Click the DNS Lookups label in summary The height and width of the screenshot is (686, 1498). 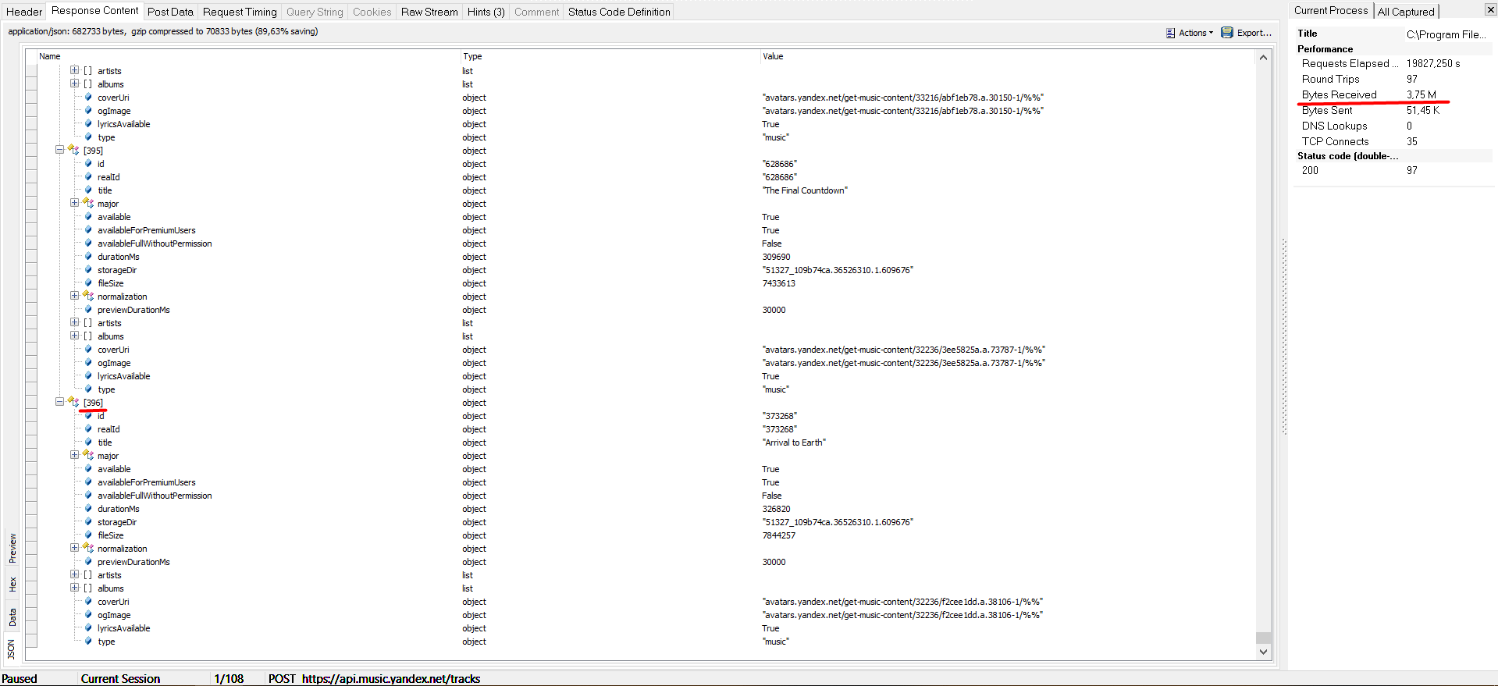click(1334, 126)
